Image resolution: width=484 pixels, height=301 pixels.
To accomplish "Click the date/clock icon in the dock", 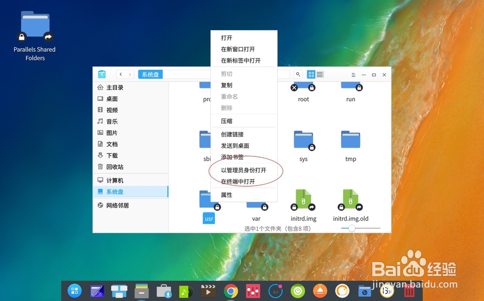I will (x=386, y=291).
